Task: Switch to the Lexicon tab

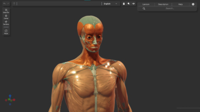Action: 146,4
